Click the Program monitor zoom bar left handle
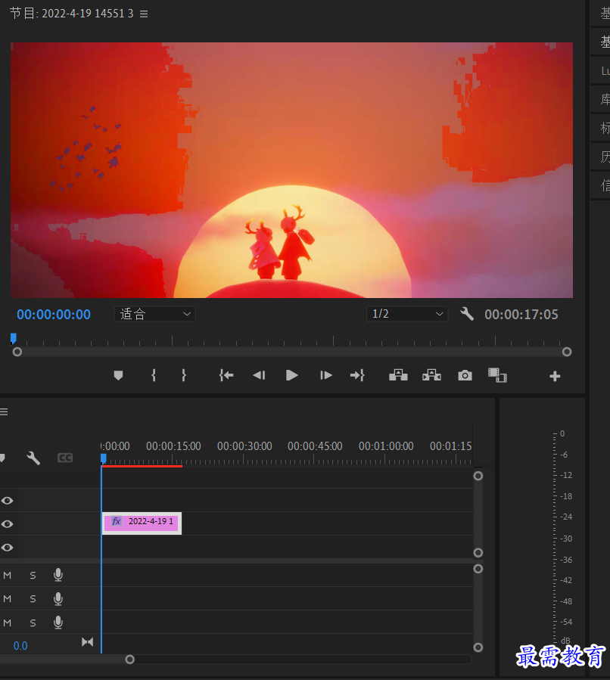The width and height of the screenshot is (610, 680). point(17,352)
